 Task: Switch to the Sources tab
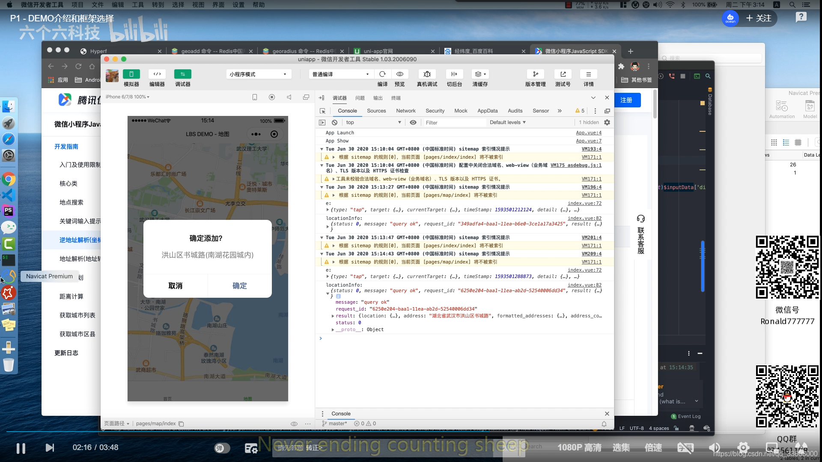click(x=376, y=111)
